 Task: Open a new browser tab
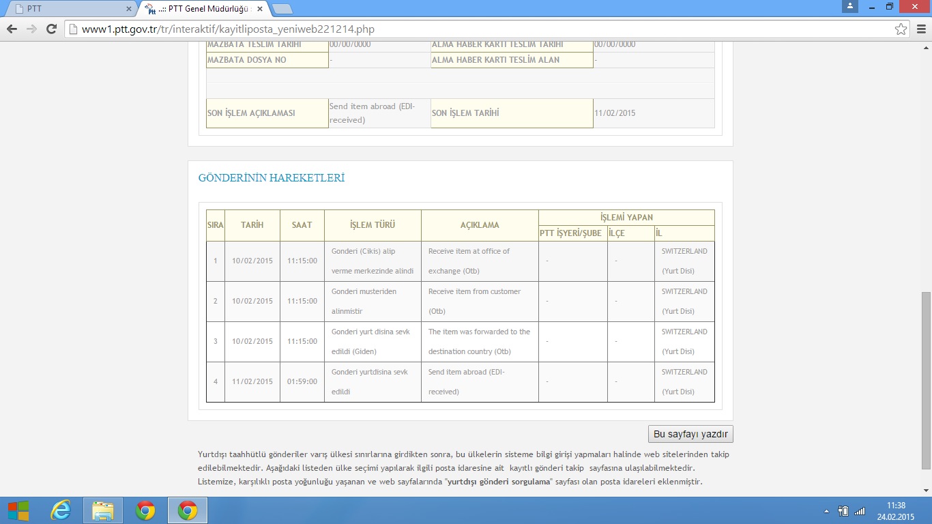tap(282, 9)
